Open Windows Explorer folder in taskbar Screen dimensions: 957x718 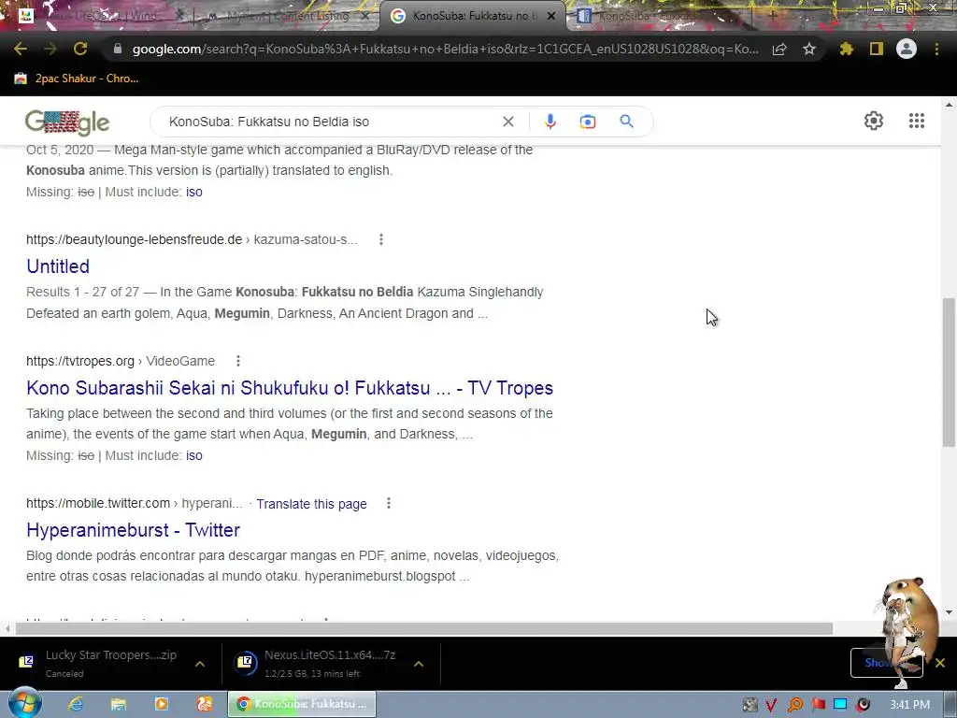click(119, 704)
